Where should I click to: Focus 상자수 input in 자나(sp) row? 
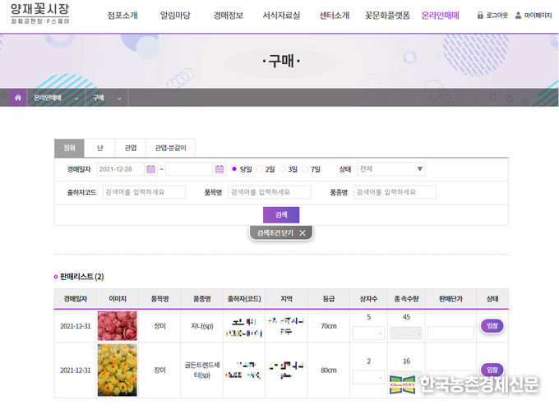[368, 333]
